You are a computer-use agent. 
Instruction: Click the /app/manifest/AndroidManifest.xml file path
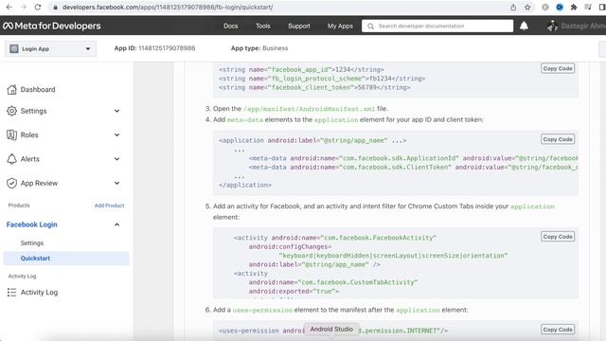pos(310,109)
